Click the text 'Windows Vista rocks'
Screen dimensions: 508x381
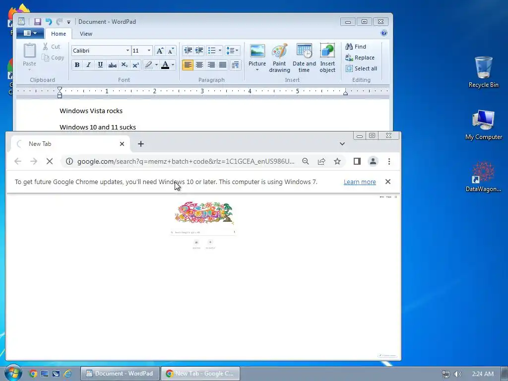pos(91,111)
